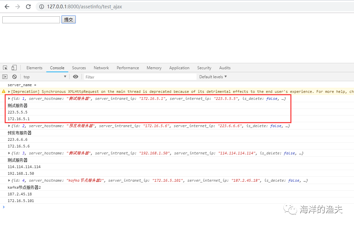This screenshot has width=354, height=225.
Task: Focus the address bar URL 127.0.0.1:8000/assetinfo/test_ajax
Action: point(85,7)
